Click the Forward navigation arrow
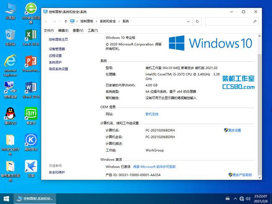Viewport: 272px width, 204px height. pos(54,21)
